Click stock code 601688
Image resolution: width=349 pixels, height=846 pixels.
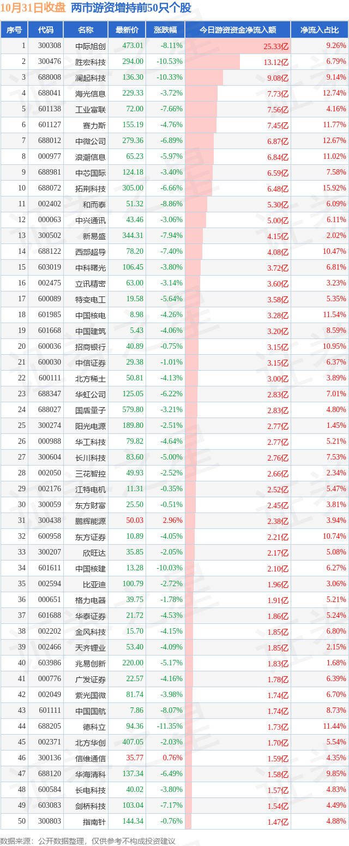click(x=50, y=616)
